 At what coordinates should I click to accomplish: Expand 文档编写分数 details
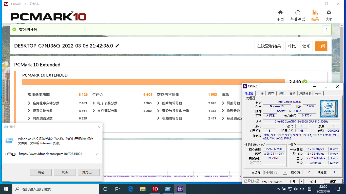(x=94, y=111)
